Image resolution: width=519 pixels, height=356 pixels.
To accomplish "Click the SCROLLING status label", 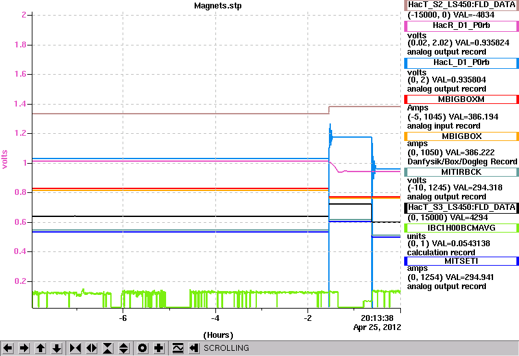I will tap(226, 348).
